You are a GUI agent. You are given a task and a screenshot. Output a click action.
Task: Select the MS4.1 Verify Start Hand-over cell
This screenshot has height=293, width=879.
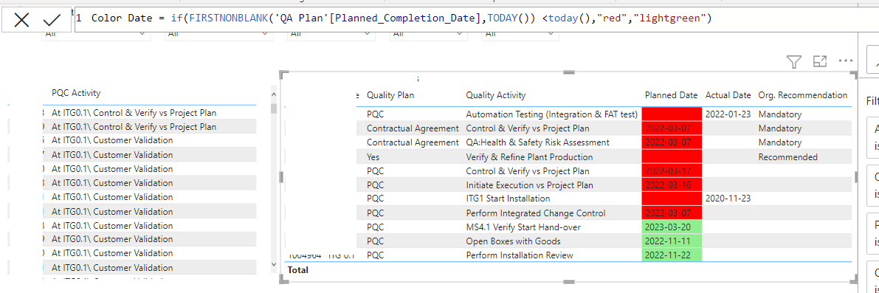[x=523, y=227]
